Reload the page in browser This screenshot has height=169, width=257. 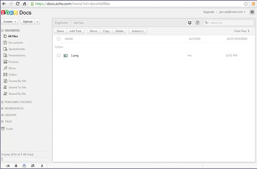18,3
